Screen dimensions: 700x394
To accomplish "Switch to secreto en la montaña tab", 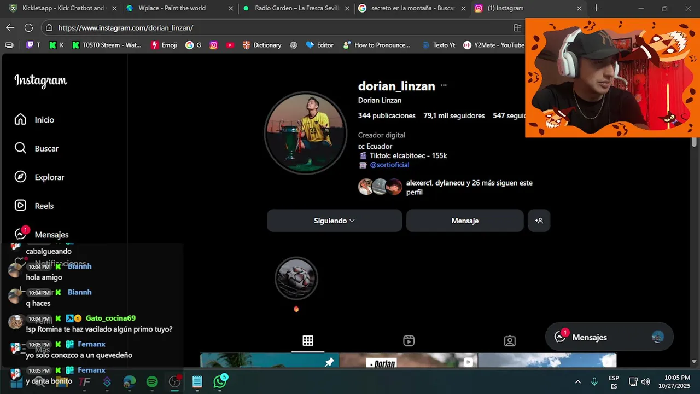I will point(412,8).
